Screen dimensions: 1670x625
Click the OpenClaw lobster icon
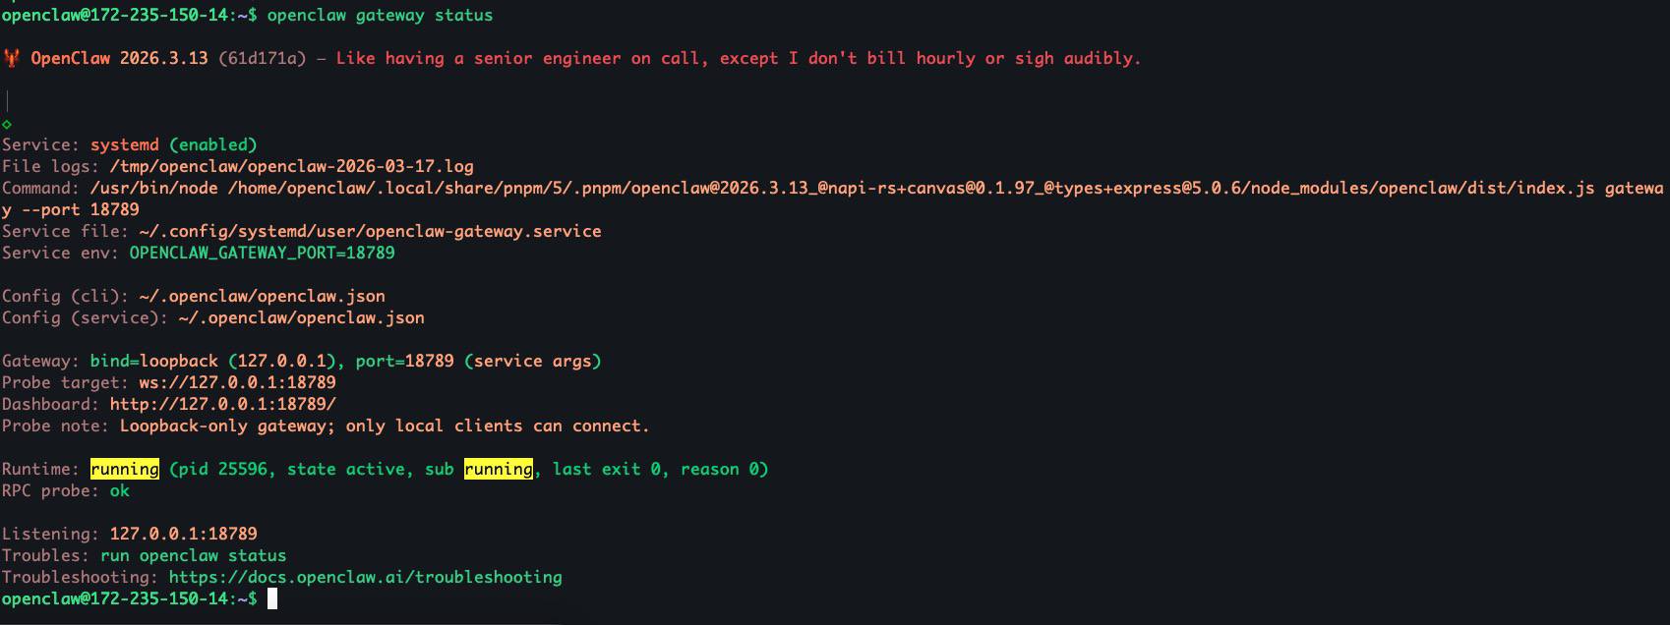click(11, 59)
